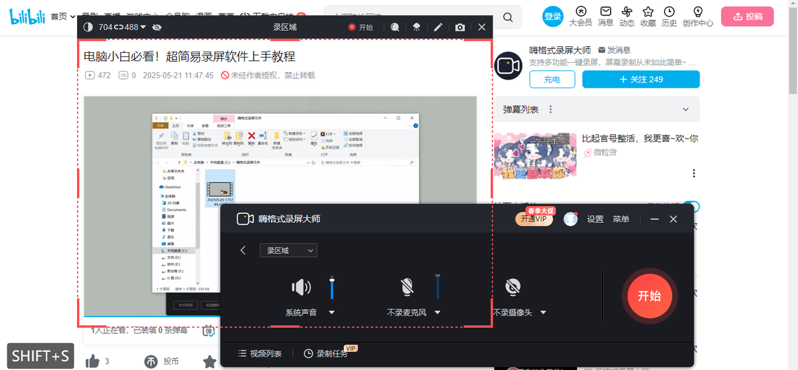The width and height of the screenshot is (798, 370).
Task: Close the region recording toolbar
Action: pyautogui.click(x=482, y=27)
